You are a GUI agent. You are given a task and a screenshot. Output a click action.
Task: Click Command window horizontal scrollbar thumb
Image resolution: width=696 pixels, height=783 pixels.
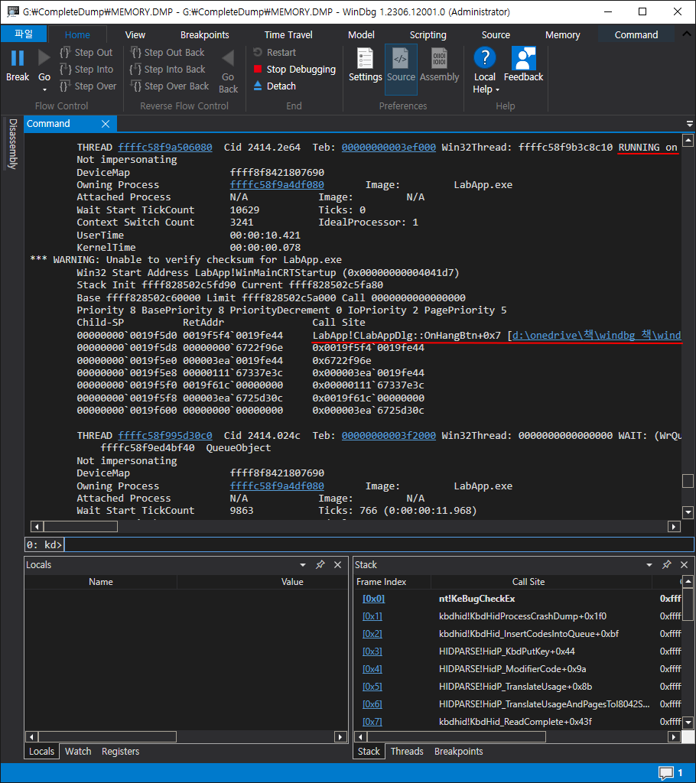click(x=80, y=526)
